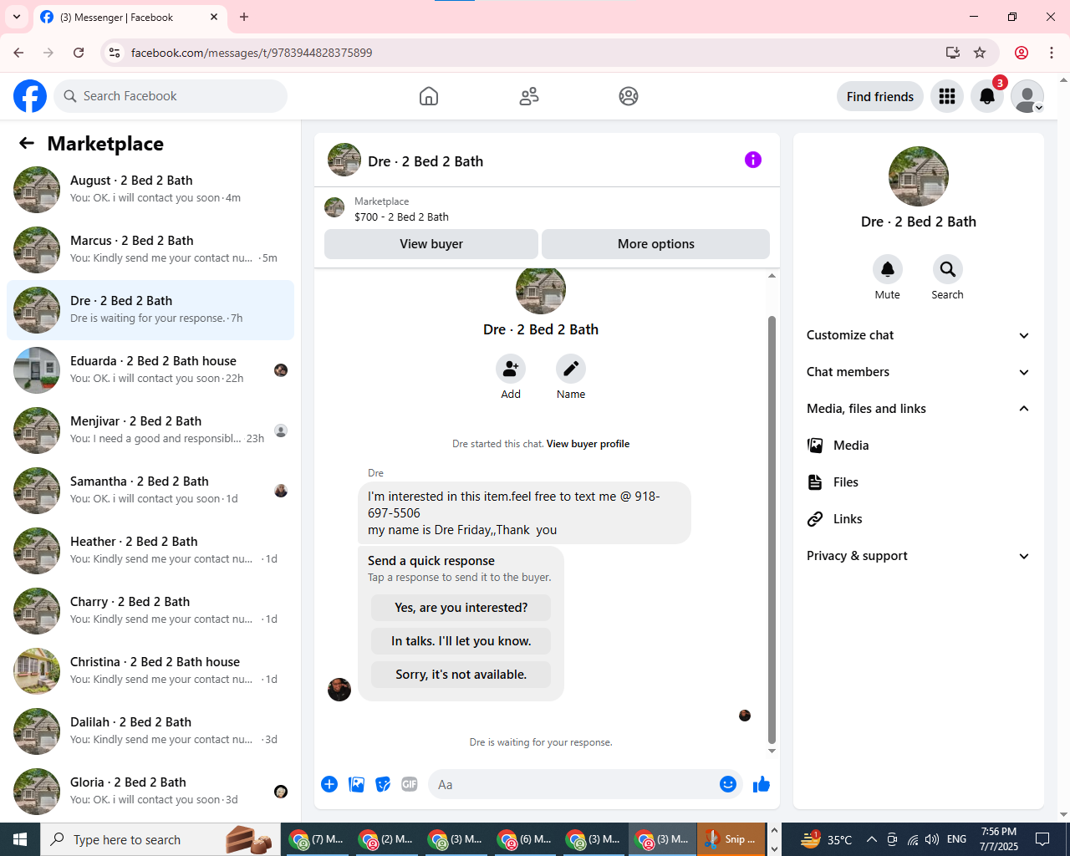Choose a GIF in the composer
1070x856 pixels.
click(x=410, y=784)
